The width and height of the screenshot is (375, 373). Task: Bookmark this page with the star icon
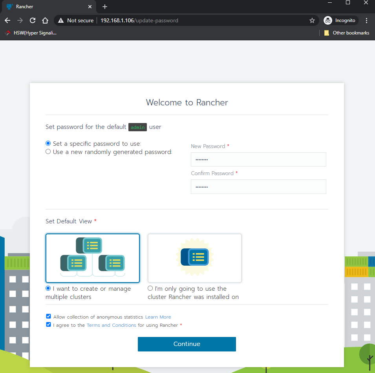click(x=312, y=20)
